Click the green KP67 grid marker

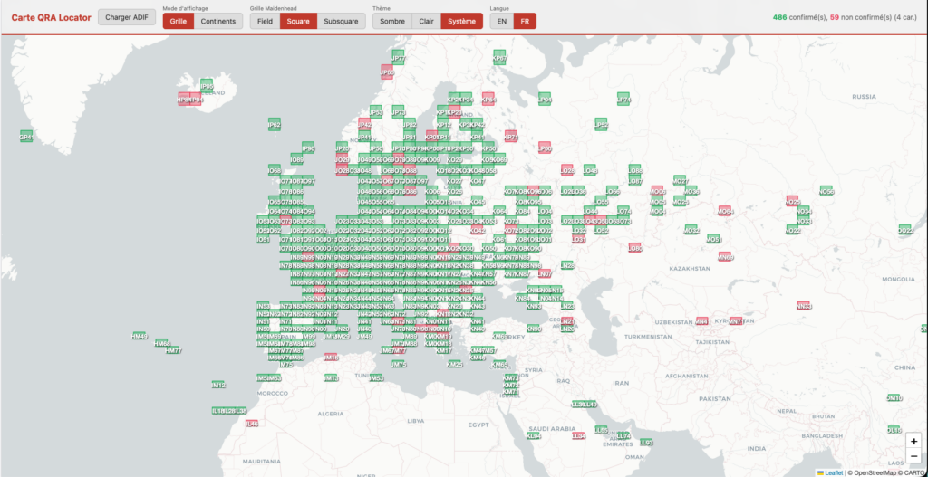click(x=499, y=57)
